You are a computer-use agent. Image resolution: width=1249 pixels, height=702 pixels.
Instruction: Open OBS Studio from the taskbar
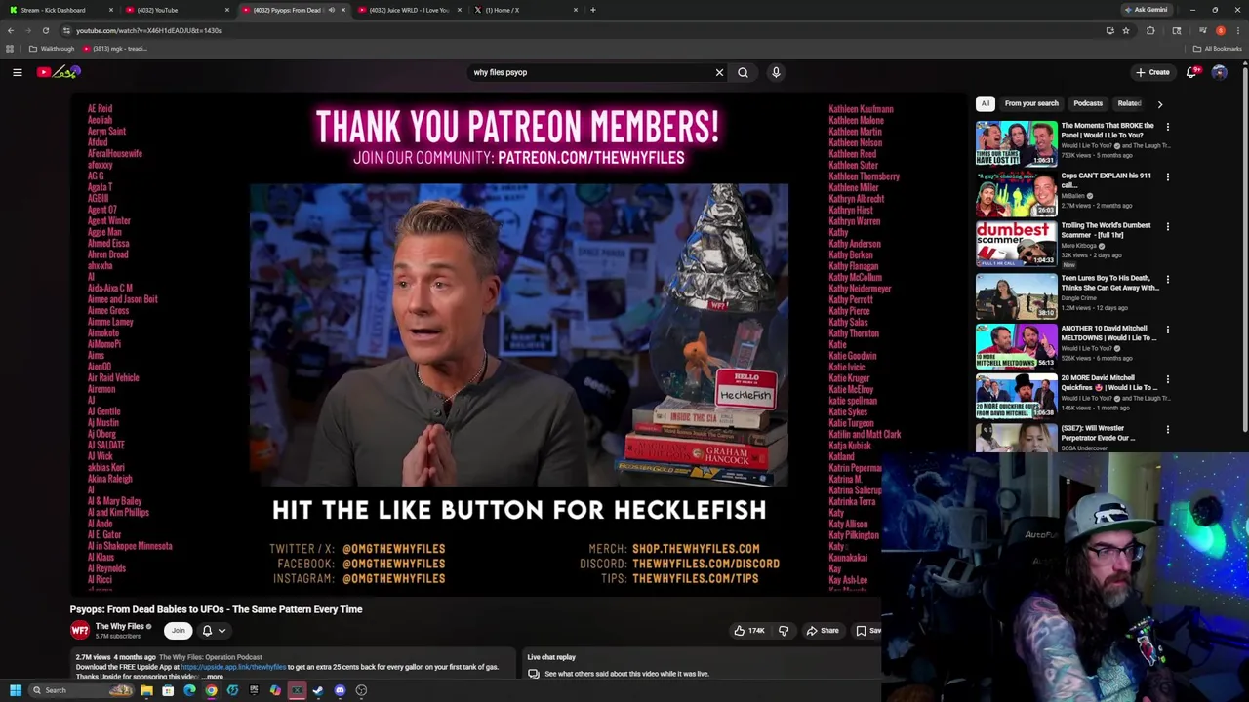[x=361, y=690]
